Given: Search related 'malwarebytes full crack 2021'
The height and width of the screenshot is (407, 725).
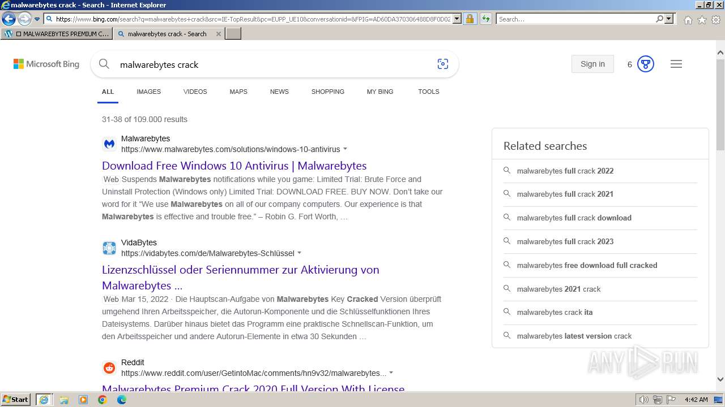Looking at the screenshot, I should (x=600, y=194).
